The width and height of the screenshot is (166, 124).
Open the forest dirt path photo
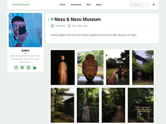tap(113, 105)
